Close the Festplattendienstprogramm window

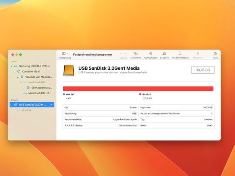pos(13,55)
